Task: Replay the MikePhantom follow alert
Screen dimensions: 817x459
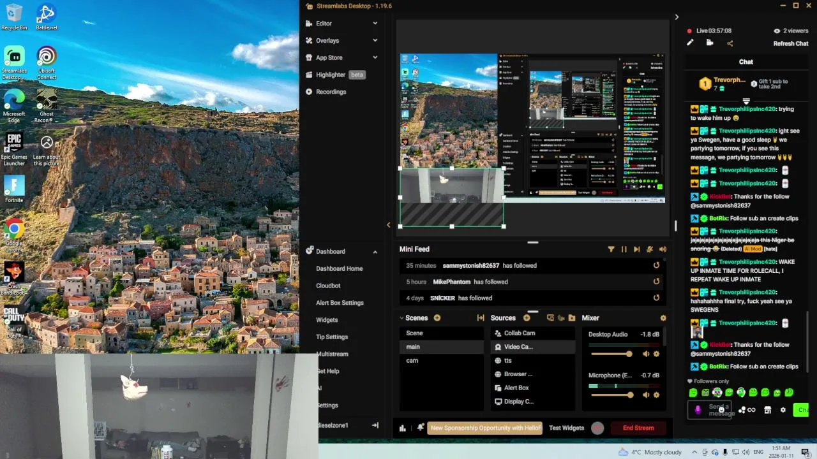Action: pos(656,282)
